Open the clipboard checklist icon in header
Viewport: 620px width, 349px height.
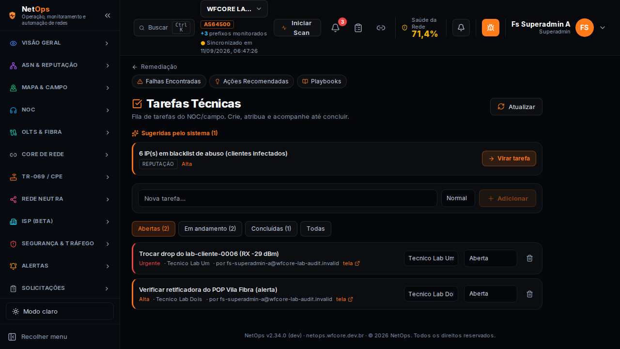(358, 28)
